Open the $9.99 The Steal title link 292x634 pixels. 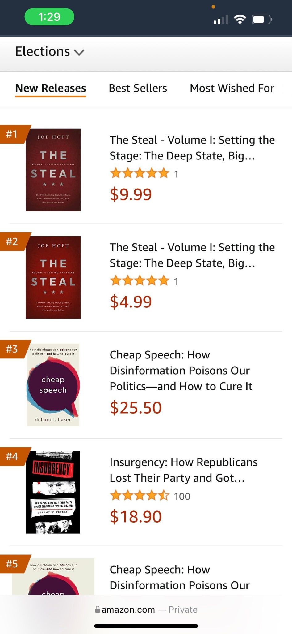pyautogui.click(x=192, y=148)
